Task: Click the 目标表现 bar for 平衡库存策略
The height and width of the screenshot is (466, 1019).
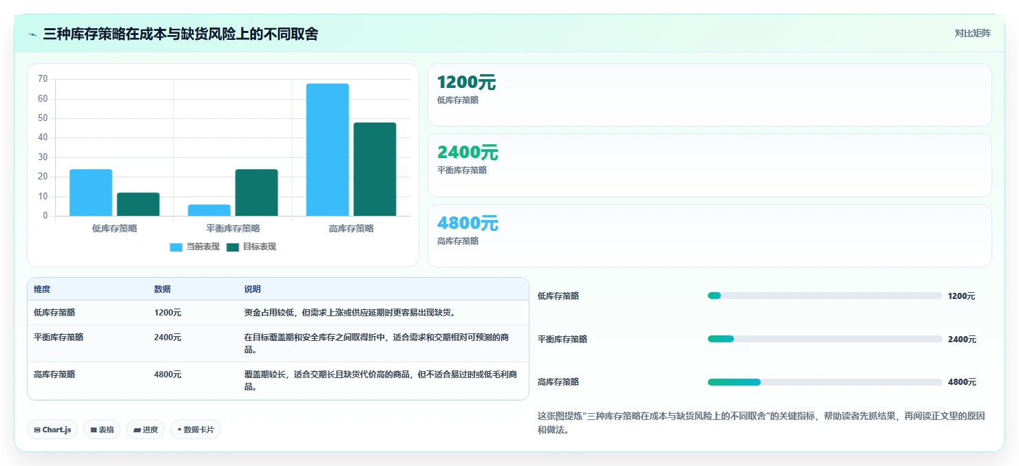Action: coord(257,192)
